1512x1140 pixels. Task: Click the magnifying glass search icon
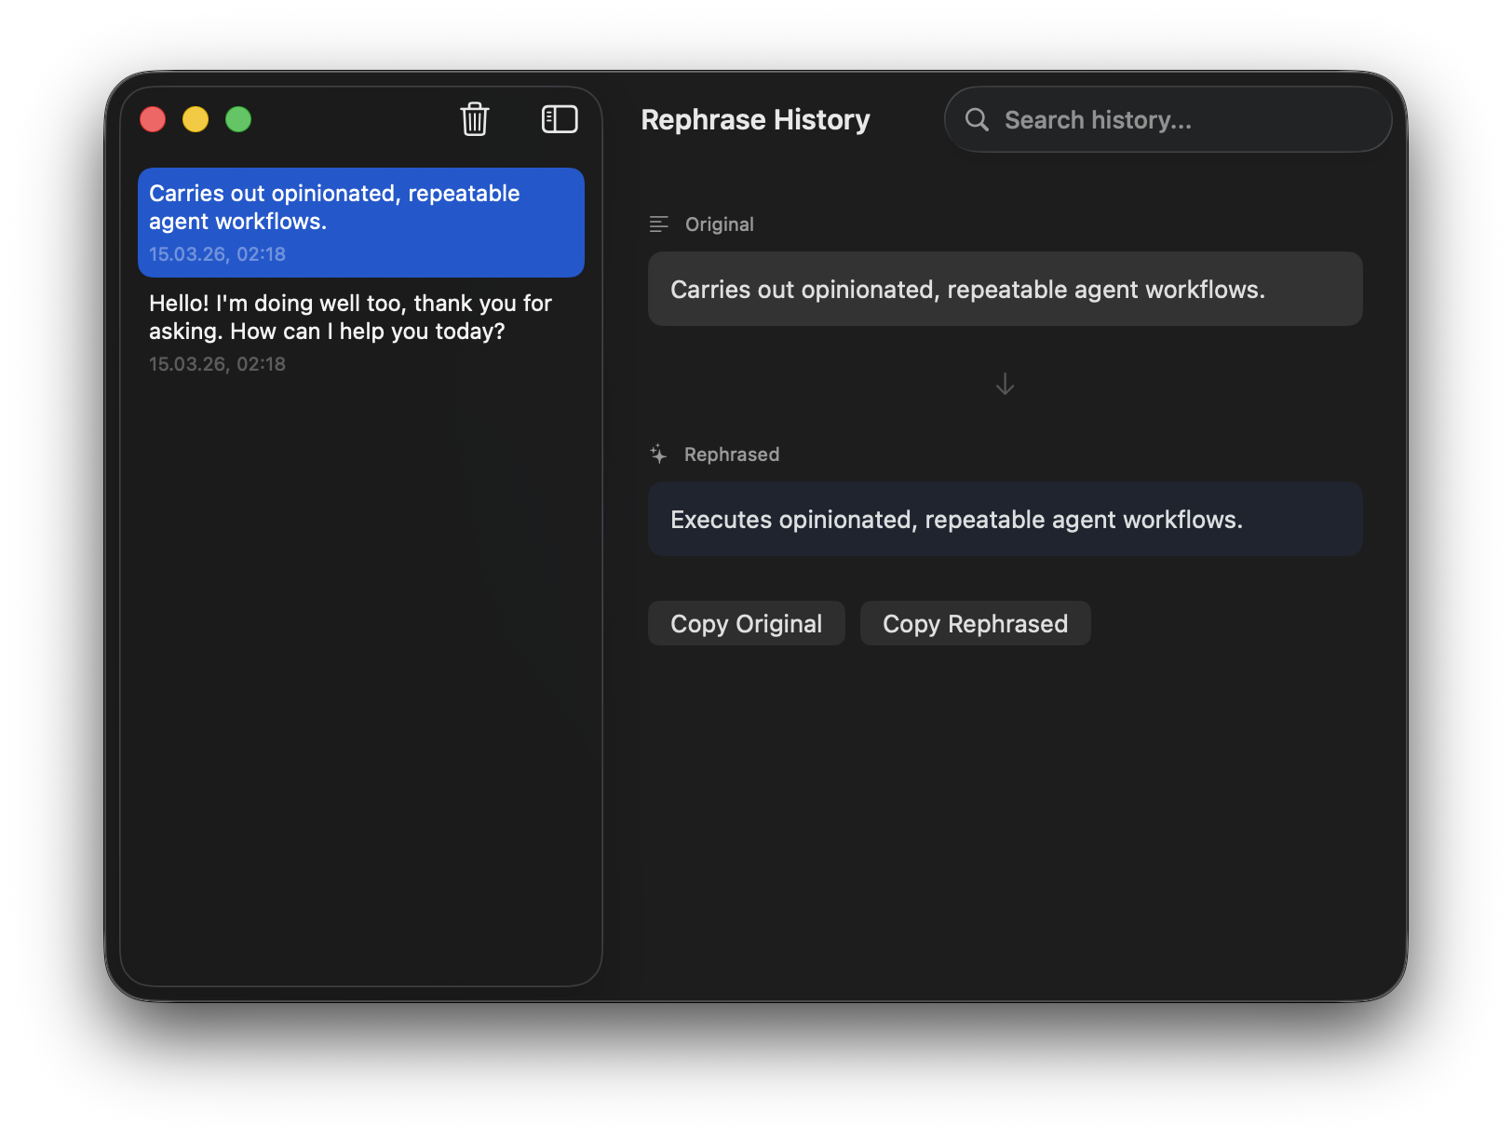pos(977,119)
